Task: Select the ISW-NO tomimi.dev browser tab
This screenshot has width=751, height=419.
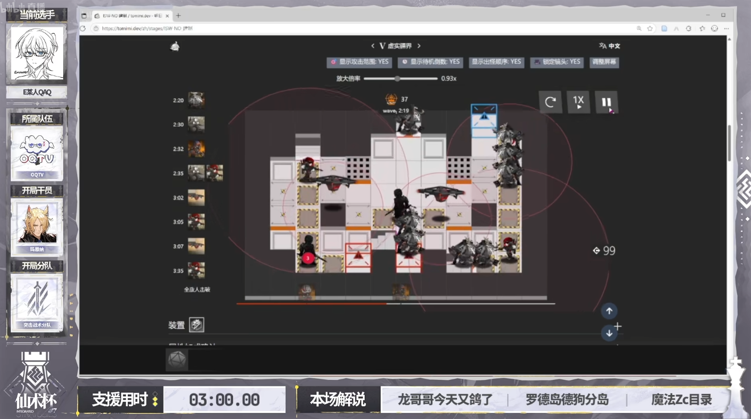Action: click(131, 16)
